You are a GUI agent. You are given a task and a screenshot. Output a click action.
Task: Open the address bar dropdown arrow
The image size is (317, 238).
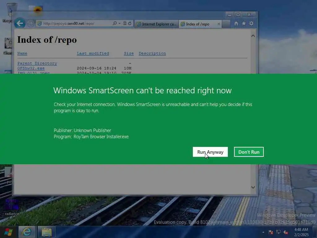[119, 24]
